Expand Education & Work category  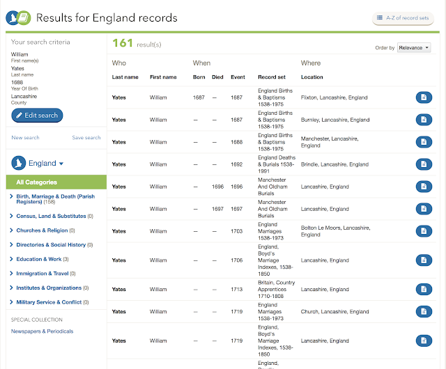click(x=39, y=259)
